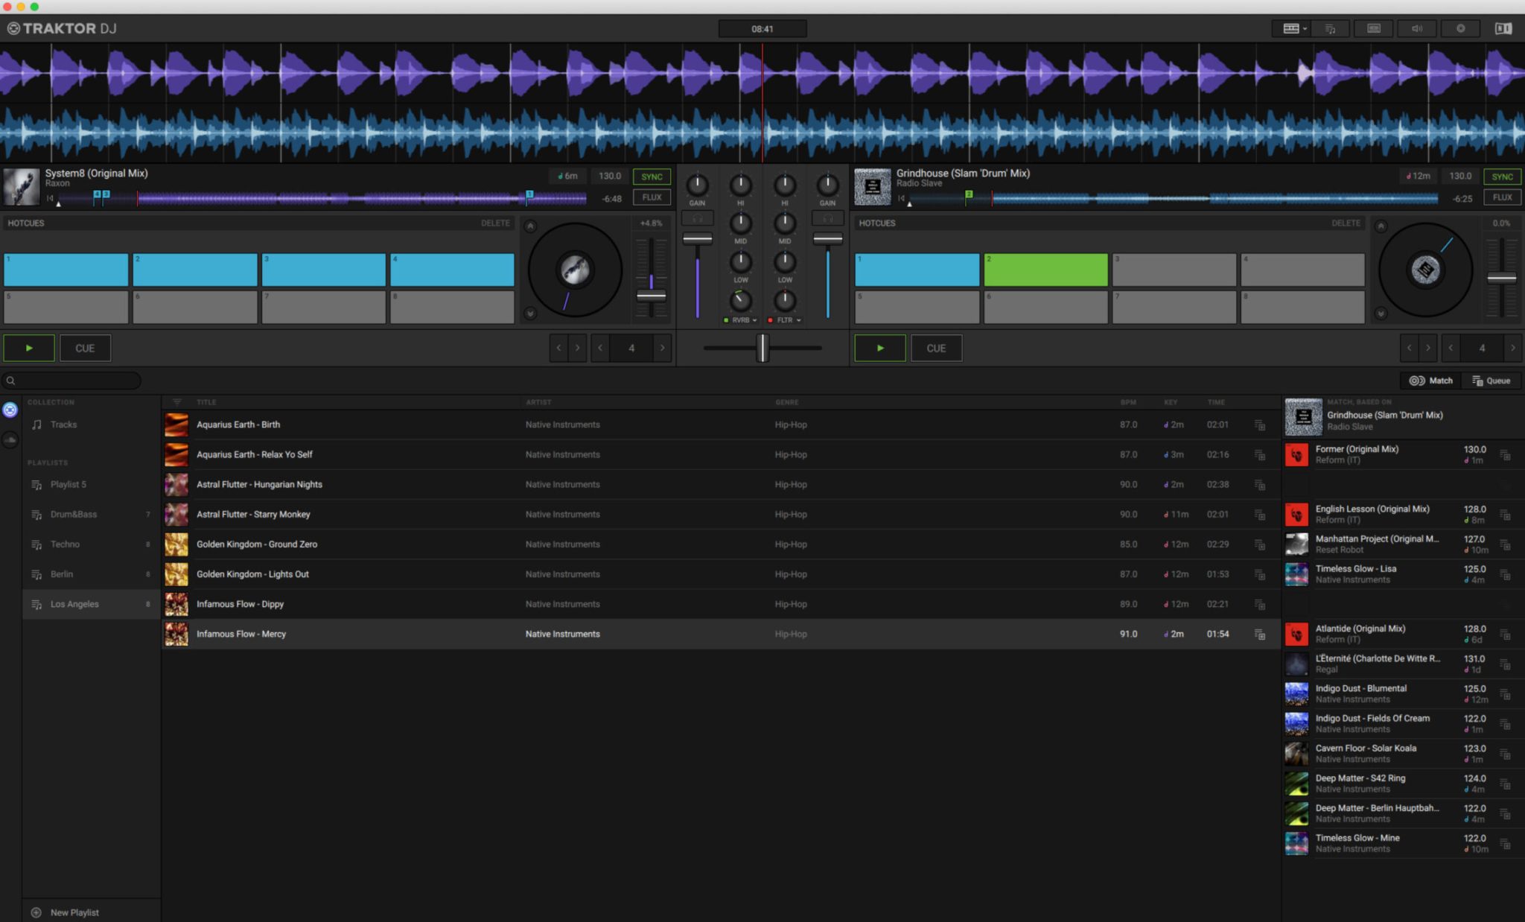Click the keyboard icon in the top toolbar
The width and height of the screenshot is (1525, 922).
point(1374,28)
